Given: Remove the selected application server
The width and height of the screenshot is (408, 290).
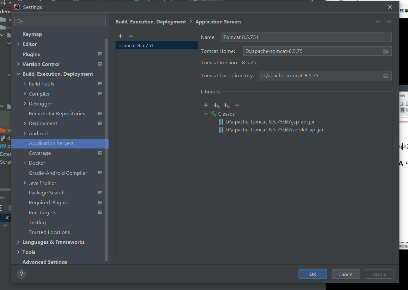Looking at the screenshot, I should 131,36.
